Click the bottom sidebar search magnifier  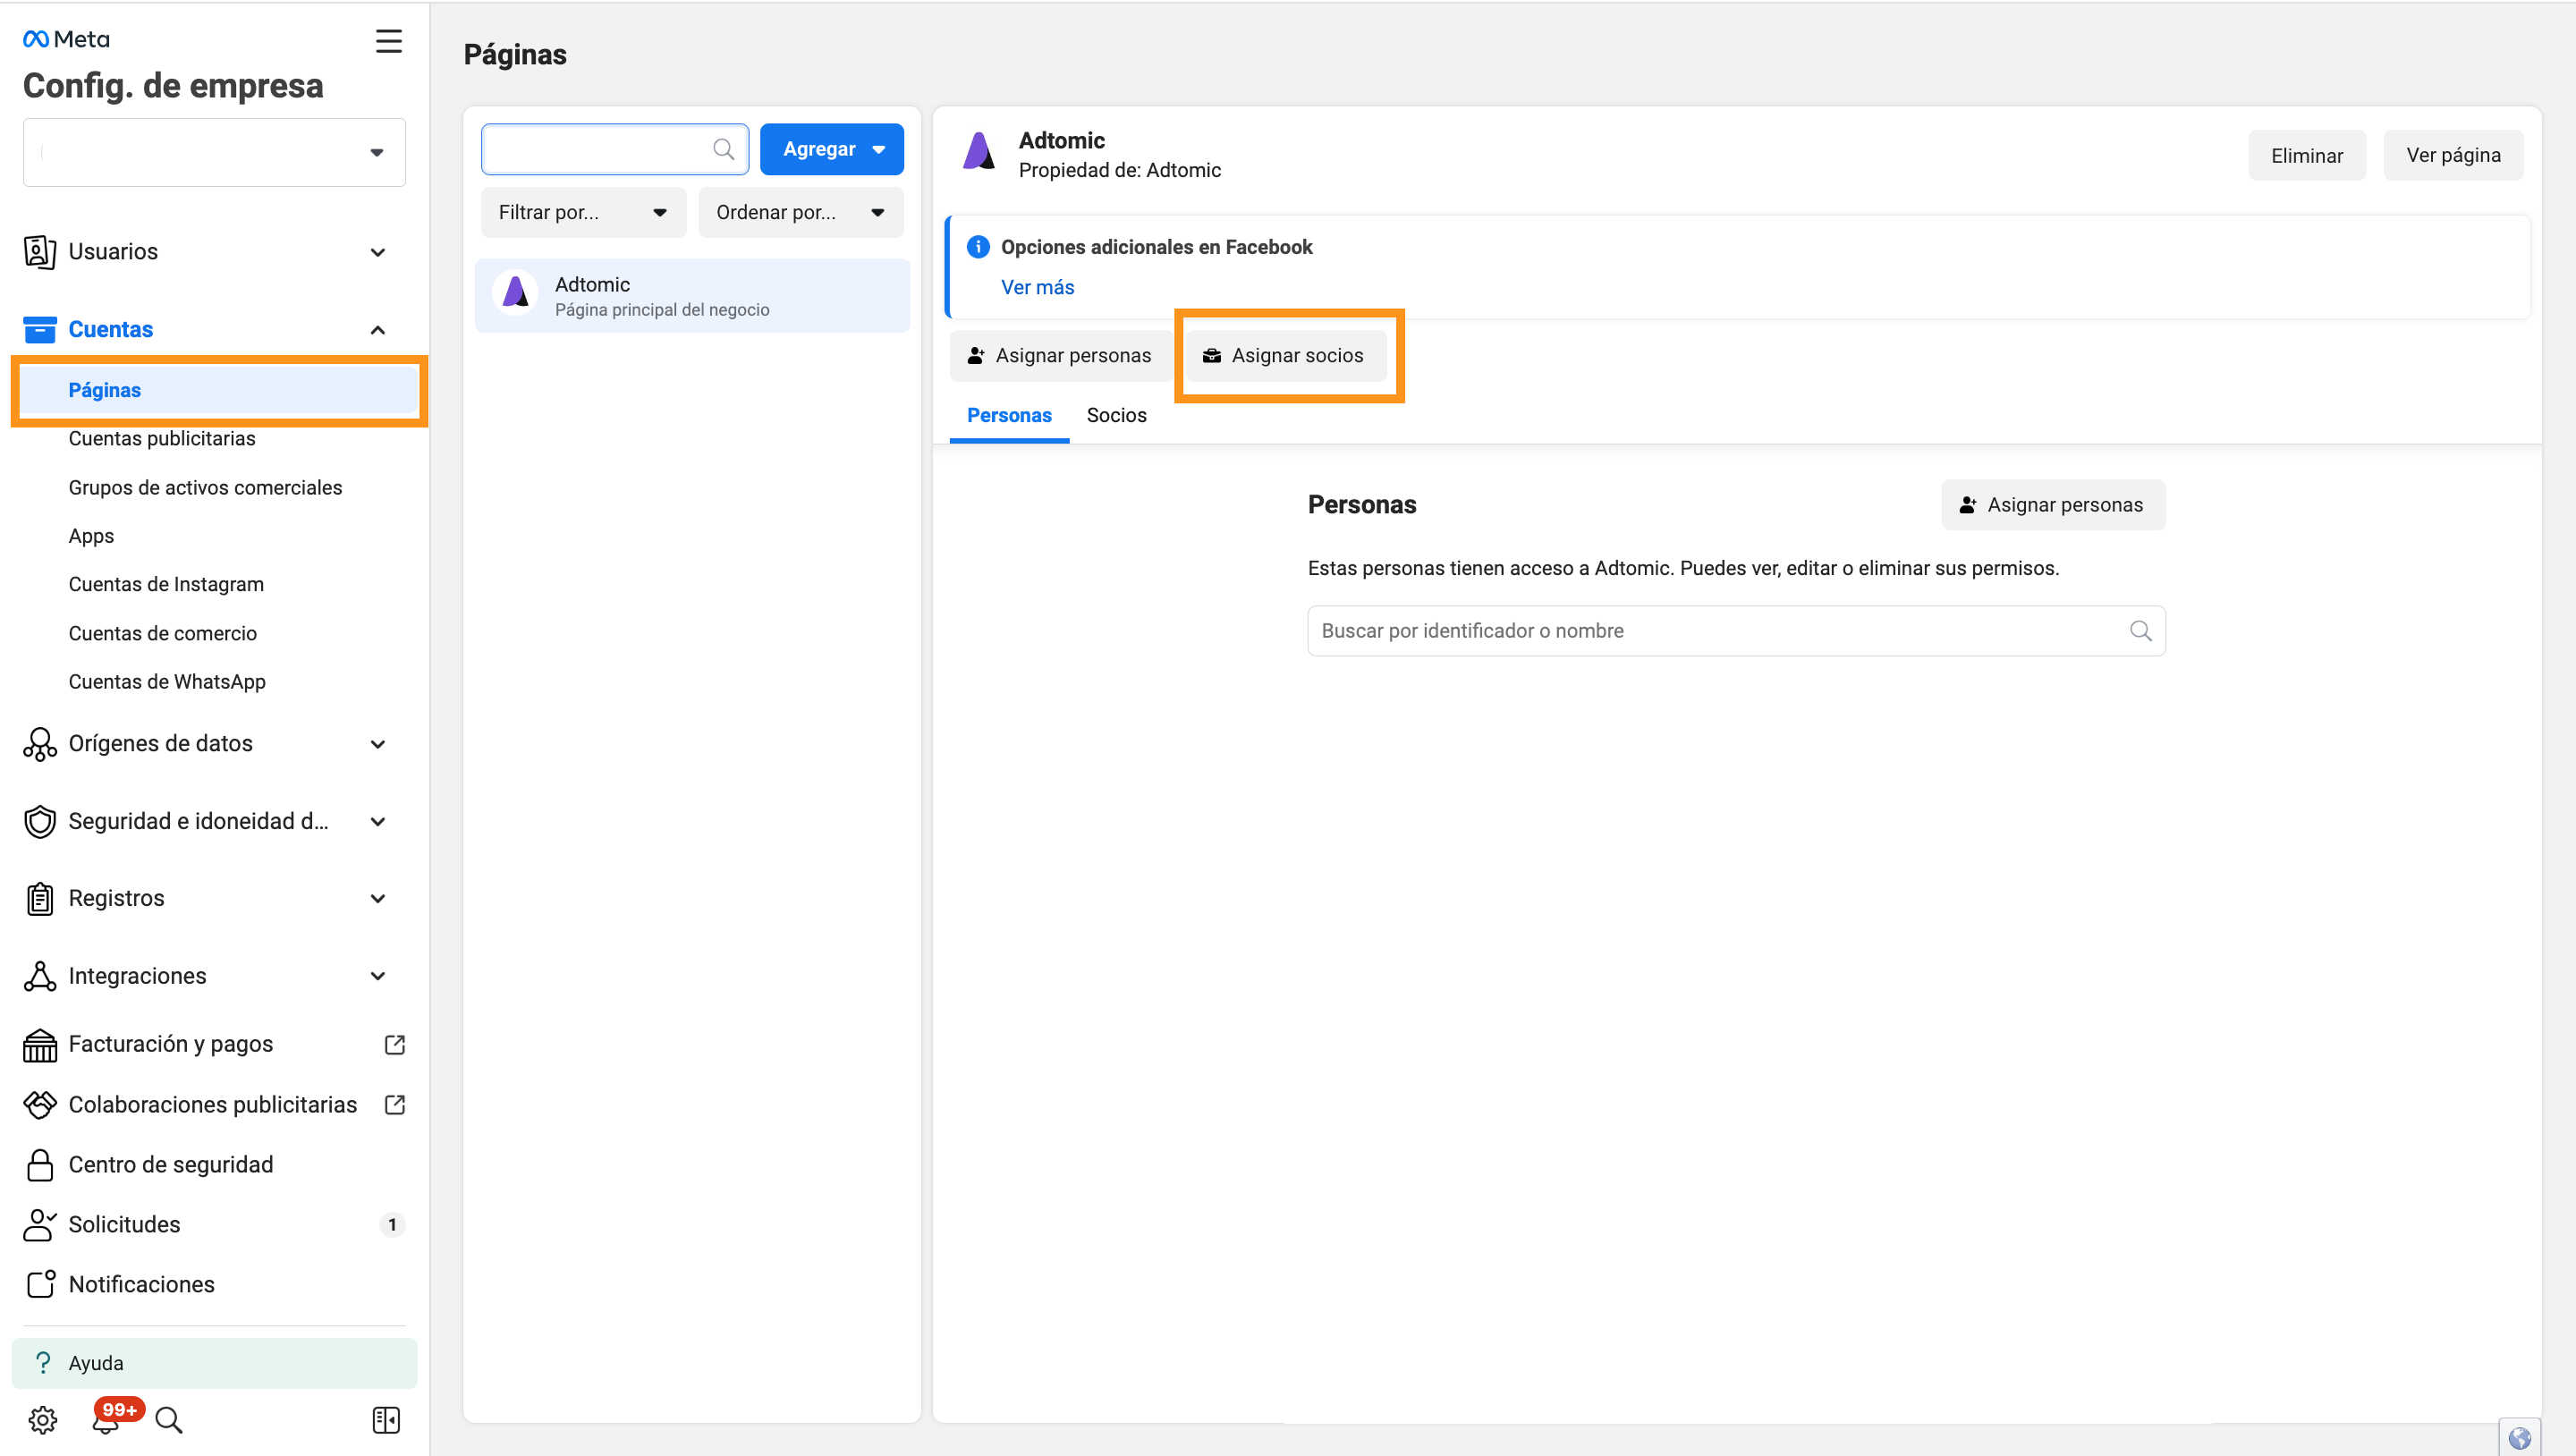click(x=169, y=1420)
